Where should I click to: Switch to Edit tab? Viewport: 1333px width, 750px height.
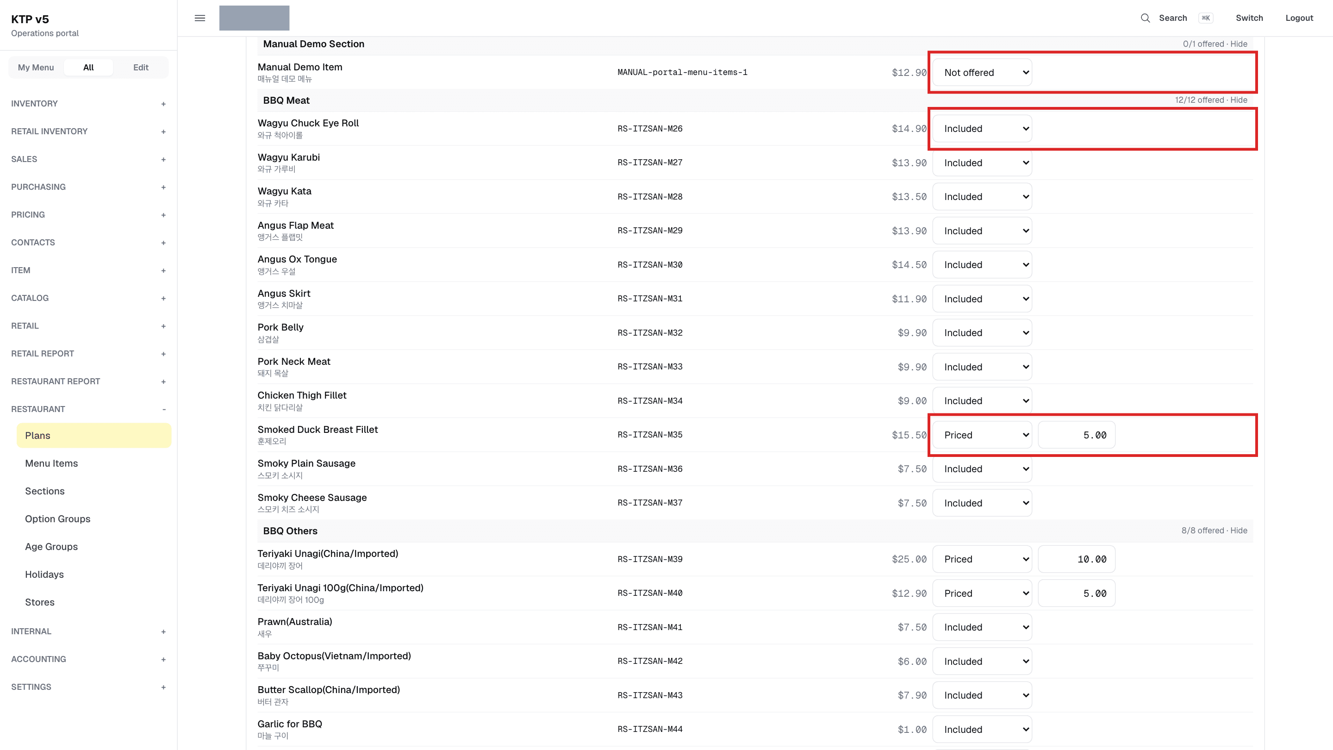141,67
